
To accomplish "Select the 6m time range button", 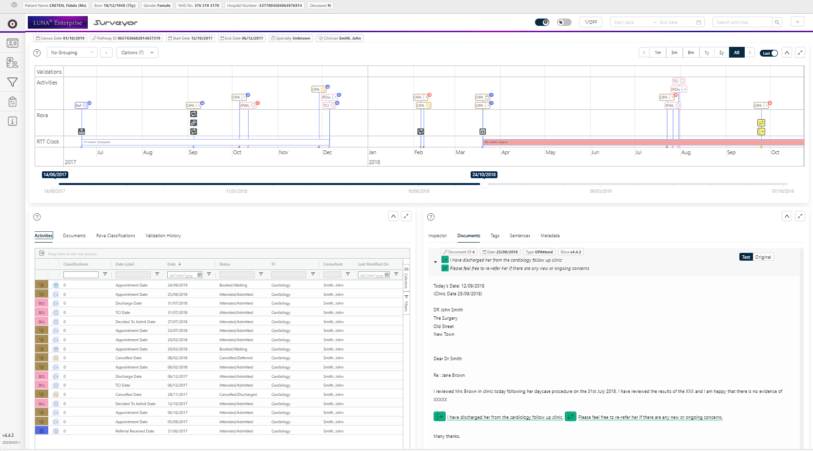I will [x=691, y=53].
